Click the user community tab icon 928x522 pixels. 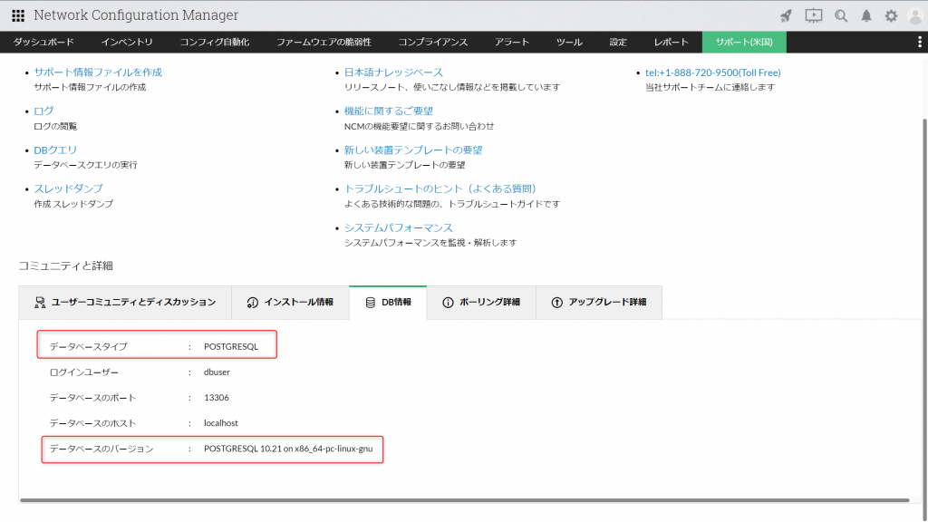point(40,303)
